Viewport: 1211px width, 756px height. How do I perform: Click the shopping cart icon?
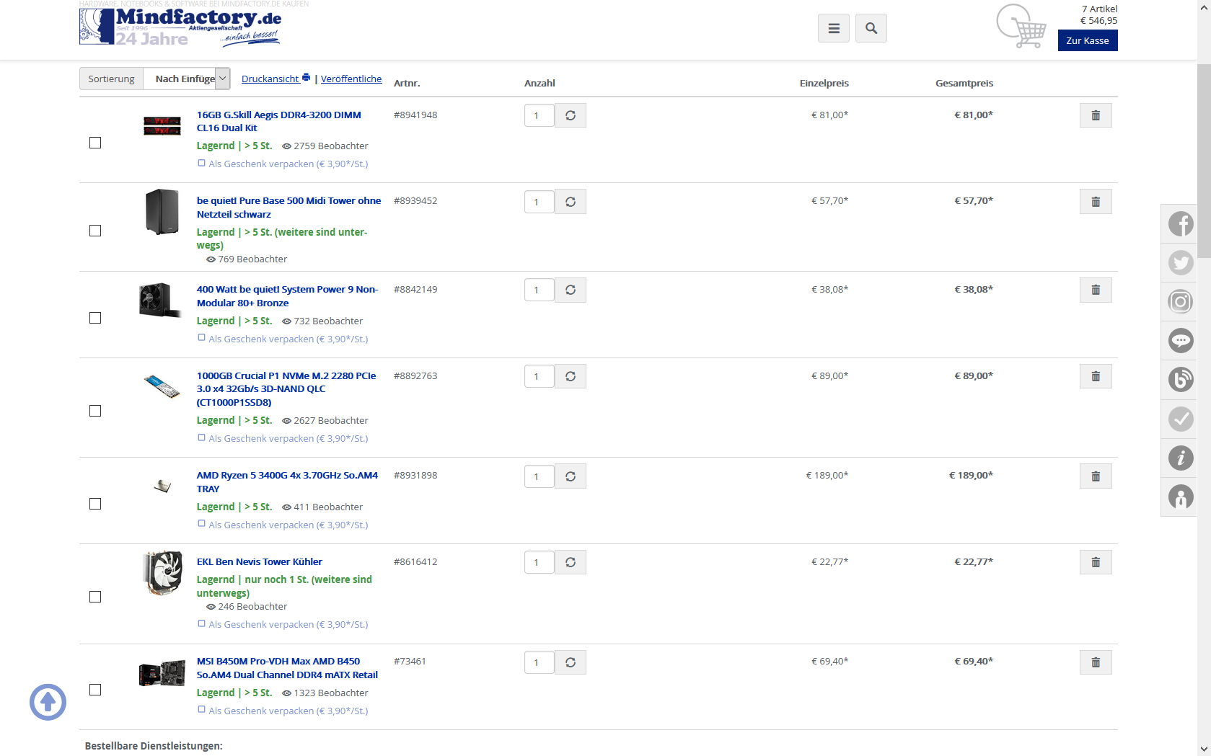pyautogui.click(x=1021, y=27)
